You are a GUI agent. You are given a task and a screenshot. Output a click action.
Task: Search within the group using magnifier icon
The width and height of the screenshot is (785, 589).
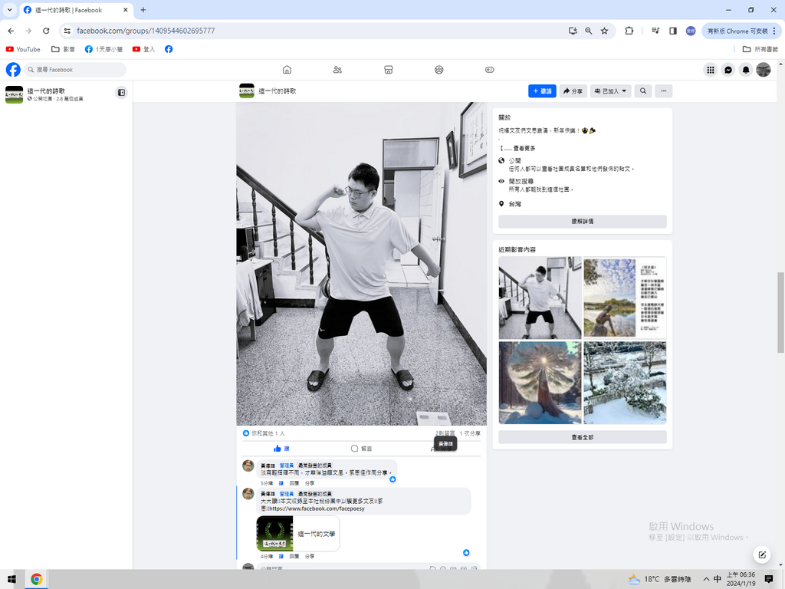click(x=643, y=91)
